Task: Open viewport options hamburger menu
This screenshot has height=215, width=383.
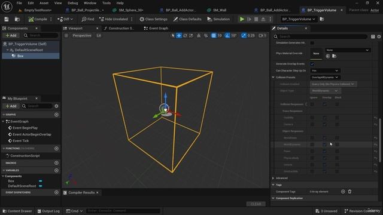Action: (66, 36)
